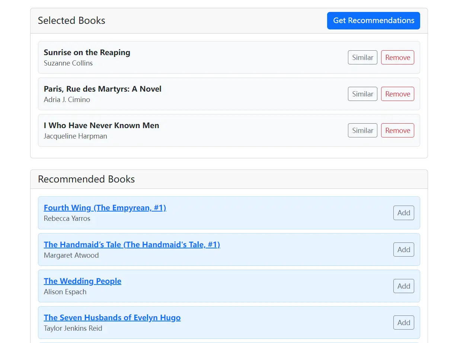Select the Sunrise on the Reaping card
The image size is (457, 343).
[228, 57]
